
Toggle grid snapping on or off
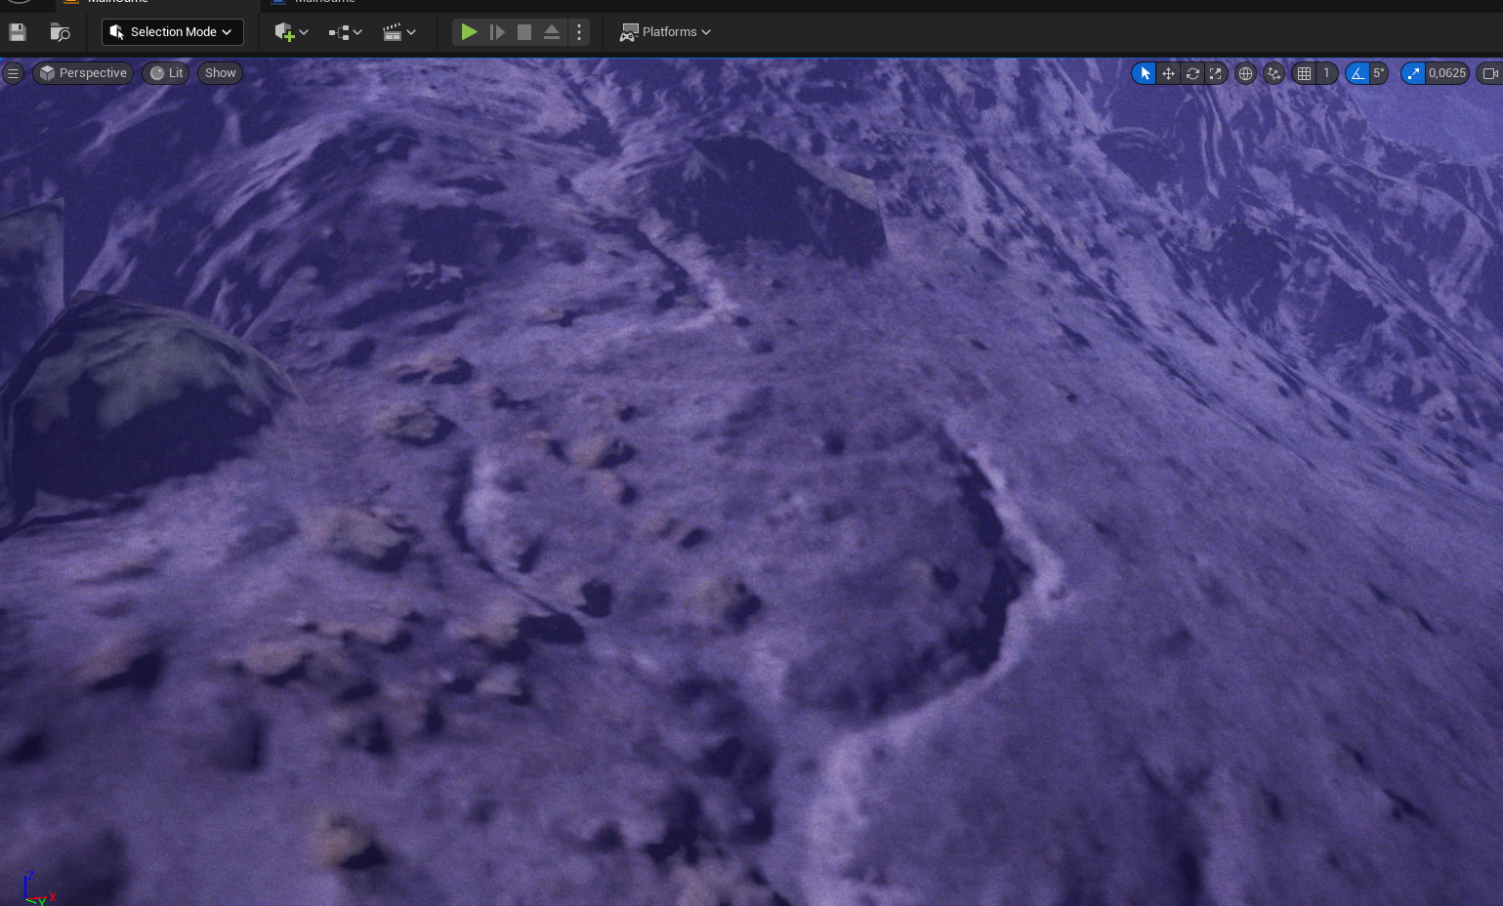pyautogui.click(x=1304, y=73)
